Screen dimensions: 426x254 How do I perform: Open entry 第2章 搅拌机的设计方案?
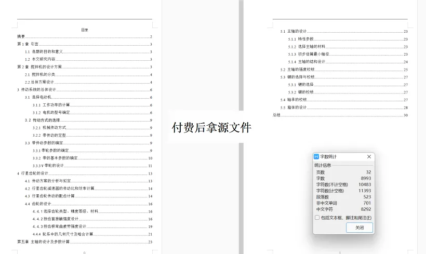pyautogui.click(x=85, y=67)
